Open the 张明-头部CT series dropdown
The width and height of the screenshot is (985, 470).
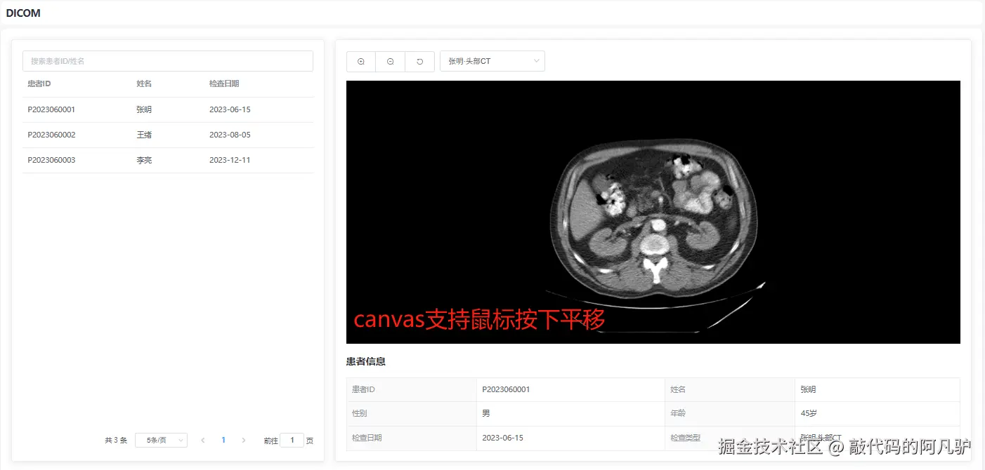[x=492, y=61]
